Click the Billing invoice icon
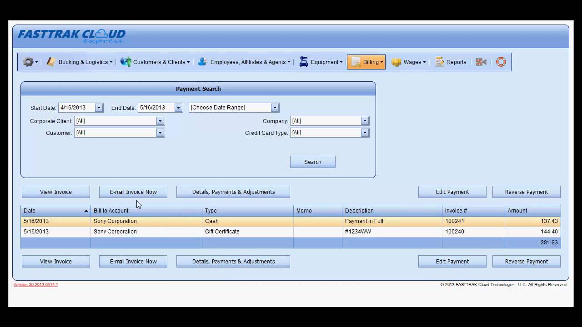 (x=356, y=62)
